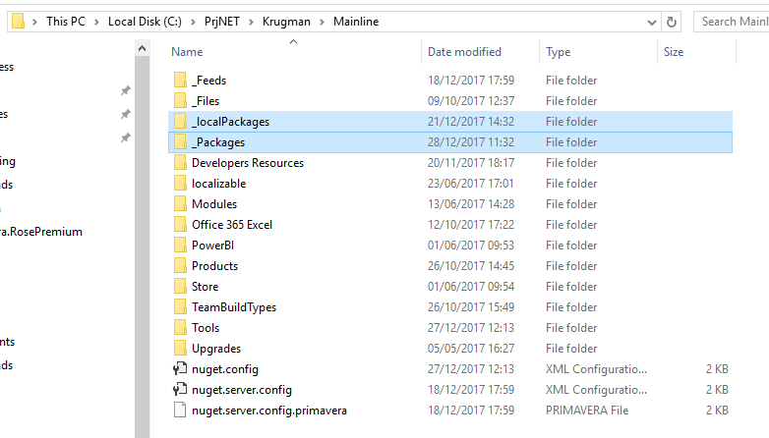
Task: Select the _localPackages folder name
Action: coord(230,122)
